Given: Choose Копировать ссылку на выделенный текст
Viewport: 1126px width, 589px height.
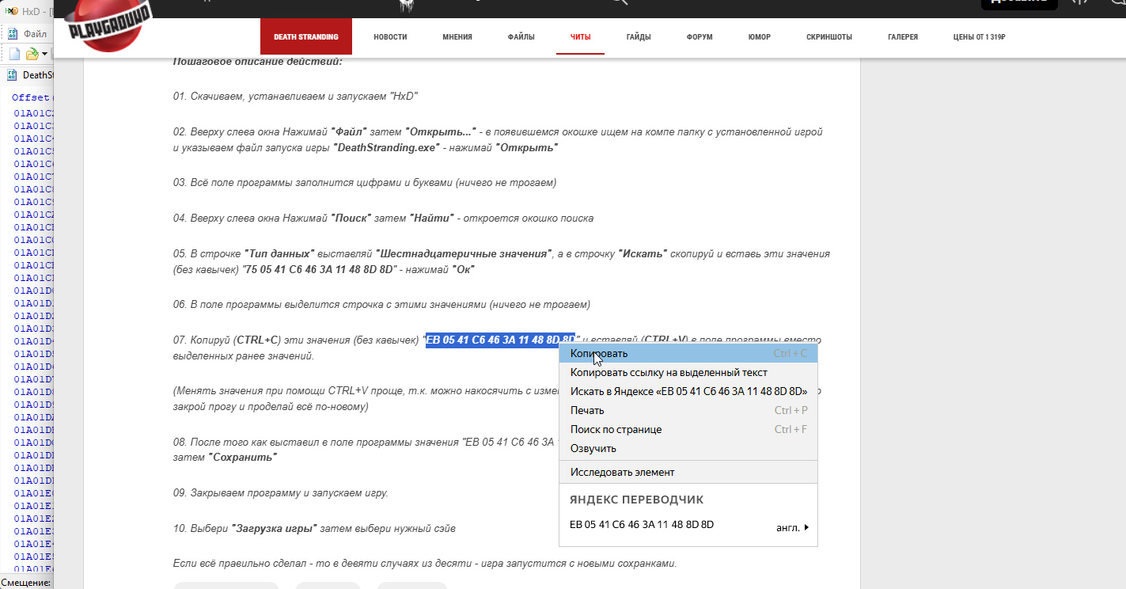Looking at the screenshot, I should click(x=688, y=372).
